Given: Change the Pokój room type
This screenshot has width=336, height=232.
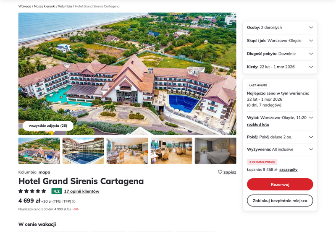Looking at the screenshot, I should [x=280, y=137].
